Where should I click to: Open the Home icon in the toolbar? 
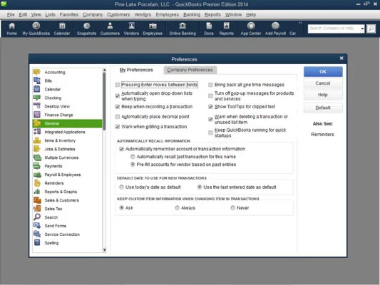pyautogui.click(x=11, y=28)
